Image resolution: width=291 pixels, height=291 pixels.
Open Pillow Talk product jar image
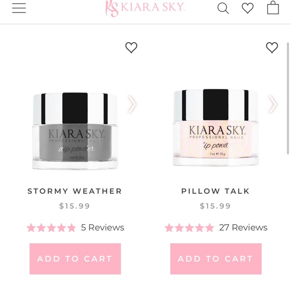(216, 127)
